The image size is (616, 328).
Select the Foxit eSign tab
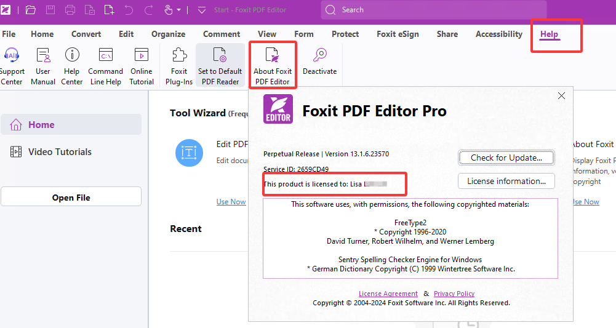click(398, 34)
